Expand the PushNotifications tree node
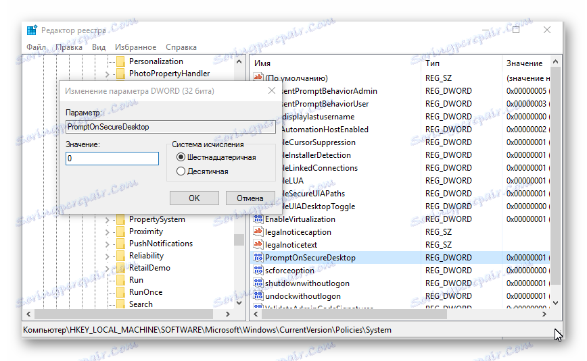This screenshot has width=587, height=361. tap(107, 244)
